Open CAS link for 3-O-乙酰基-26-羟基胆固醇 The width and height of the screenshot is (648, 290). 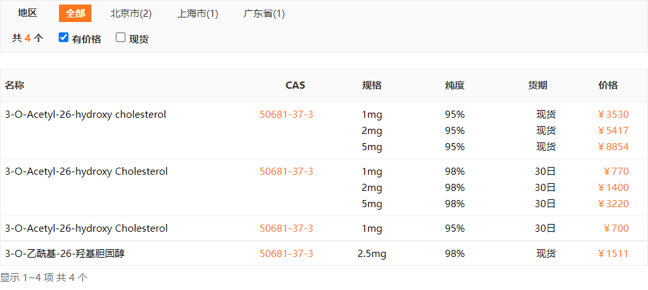tap(286, 254)
